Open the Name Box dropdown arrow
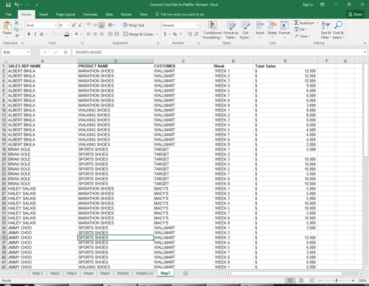 pyautogui.click(x=28, y=52)
